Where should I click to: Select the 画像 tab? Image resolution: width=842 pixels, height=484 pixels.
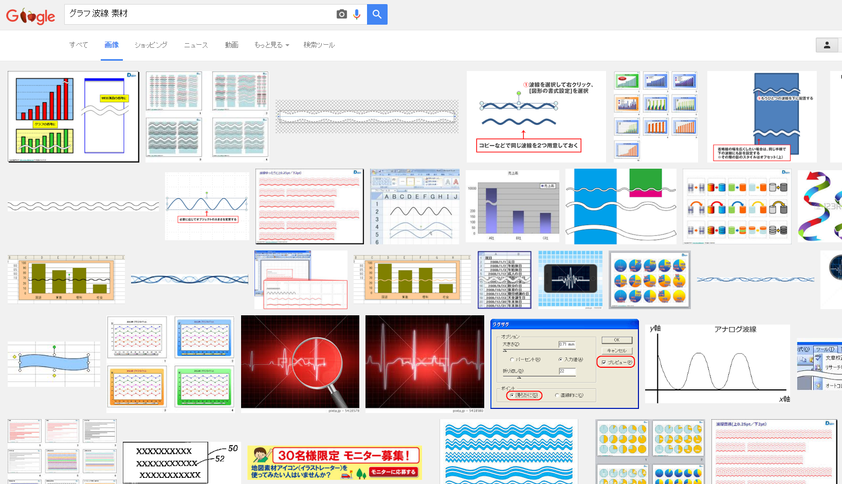point(112,45)
